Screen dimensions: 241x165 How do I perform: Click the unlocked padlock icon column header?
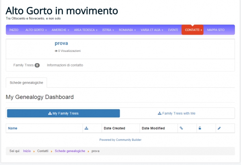tap(199, 128)
